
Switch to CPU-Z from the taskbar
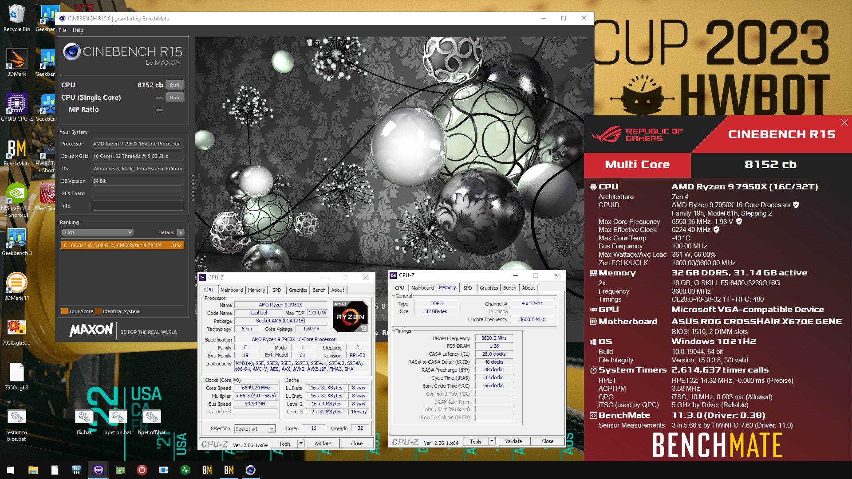[x=98, y=470]
